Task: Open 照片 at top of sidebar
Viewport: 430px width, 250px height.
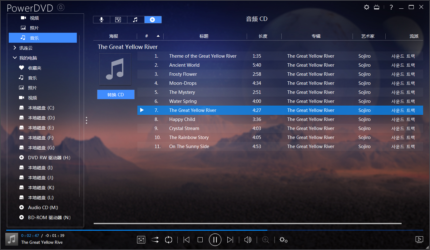Action: tap(34, 28)
